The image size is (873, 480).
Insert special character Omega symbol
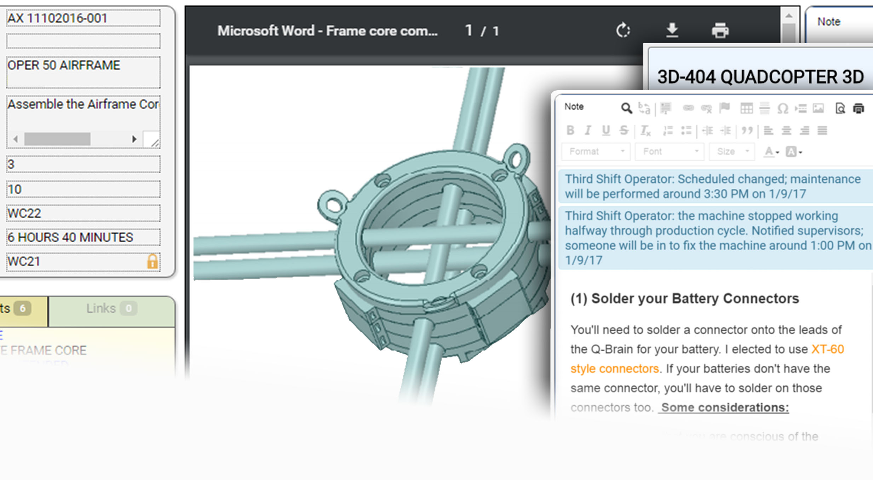click(782, 108)
